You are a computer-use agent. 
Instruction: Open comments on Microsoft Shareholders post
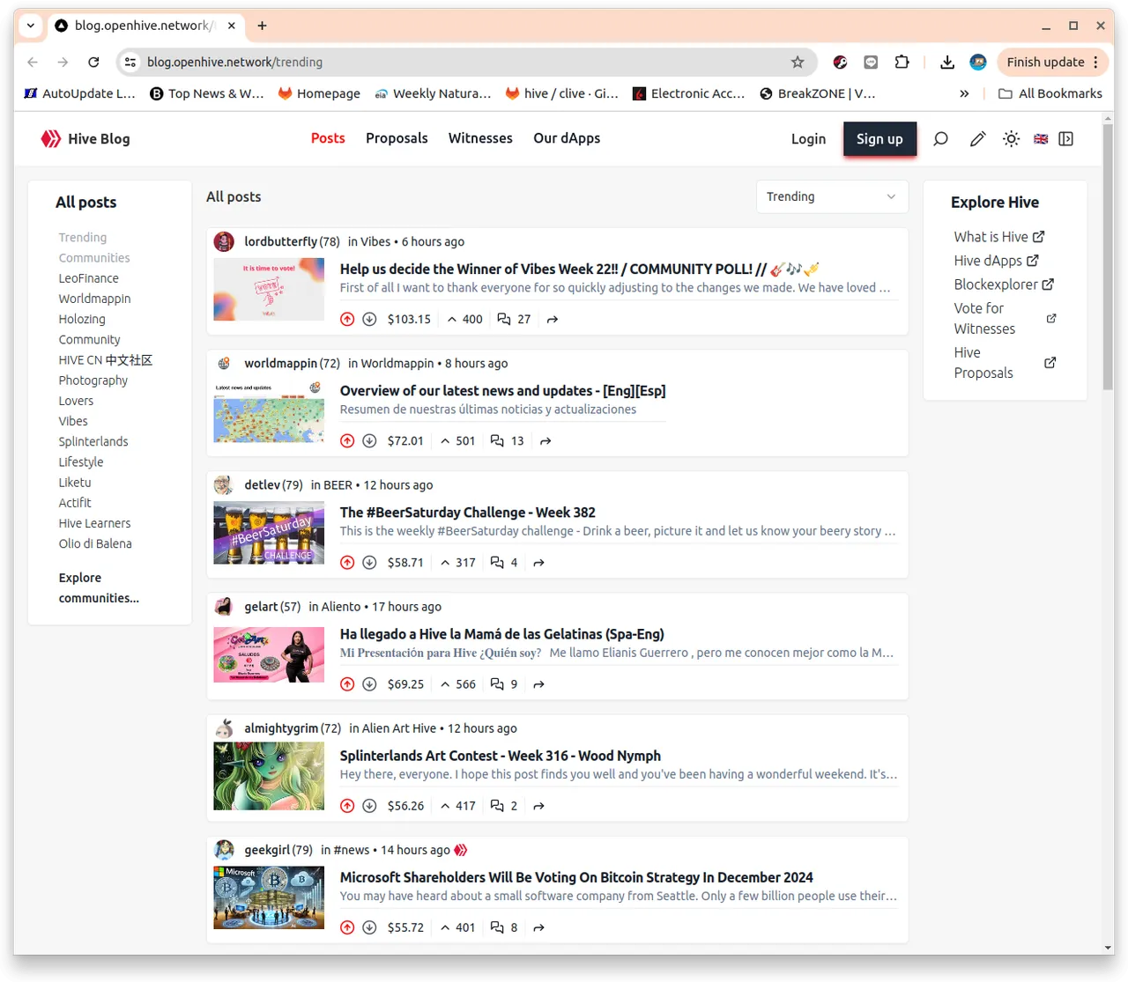(x=504, y=927)
